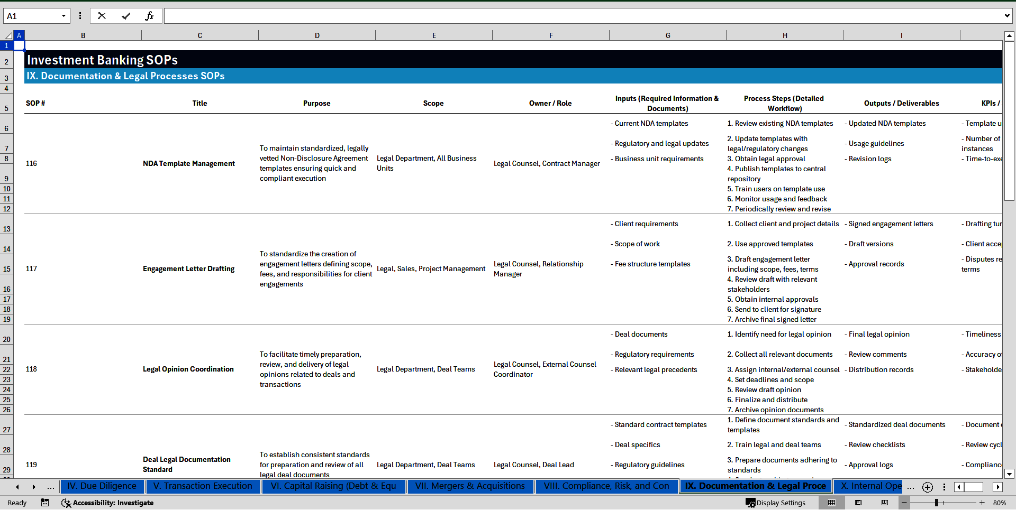
Task: Click the zoom out minus icon
Action: pyautogui.click(x=904, y=503)
